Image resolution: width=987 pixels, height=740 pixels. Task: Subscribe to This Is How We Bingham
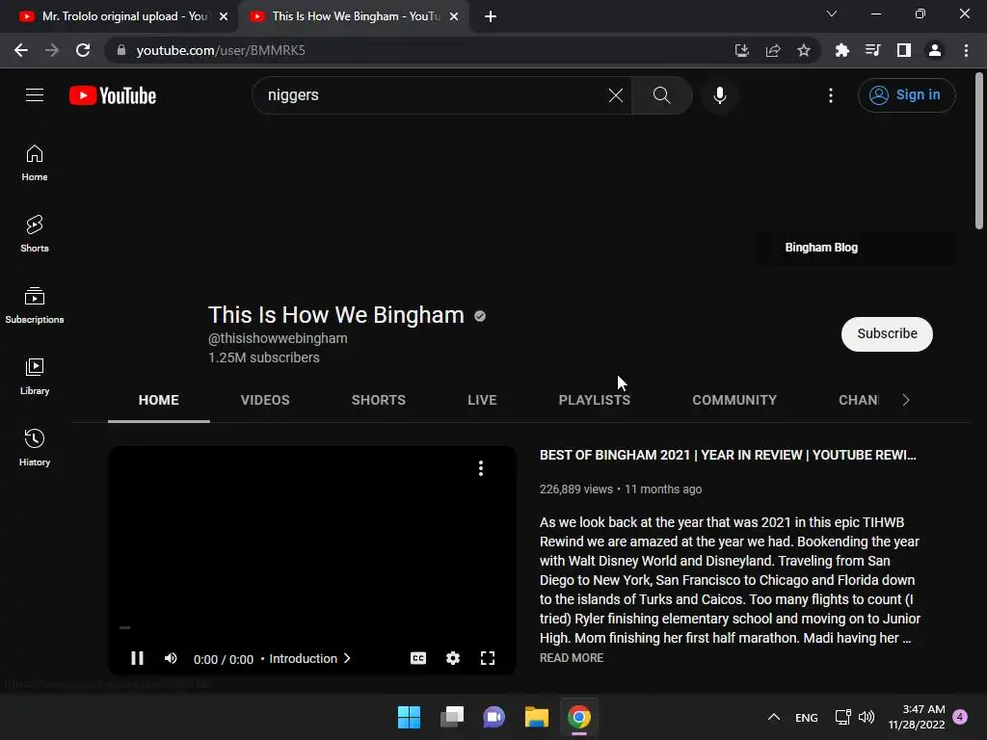pos(887,333)
